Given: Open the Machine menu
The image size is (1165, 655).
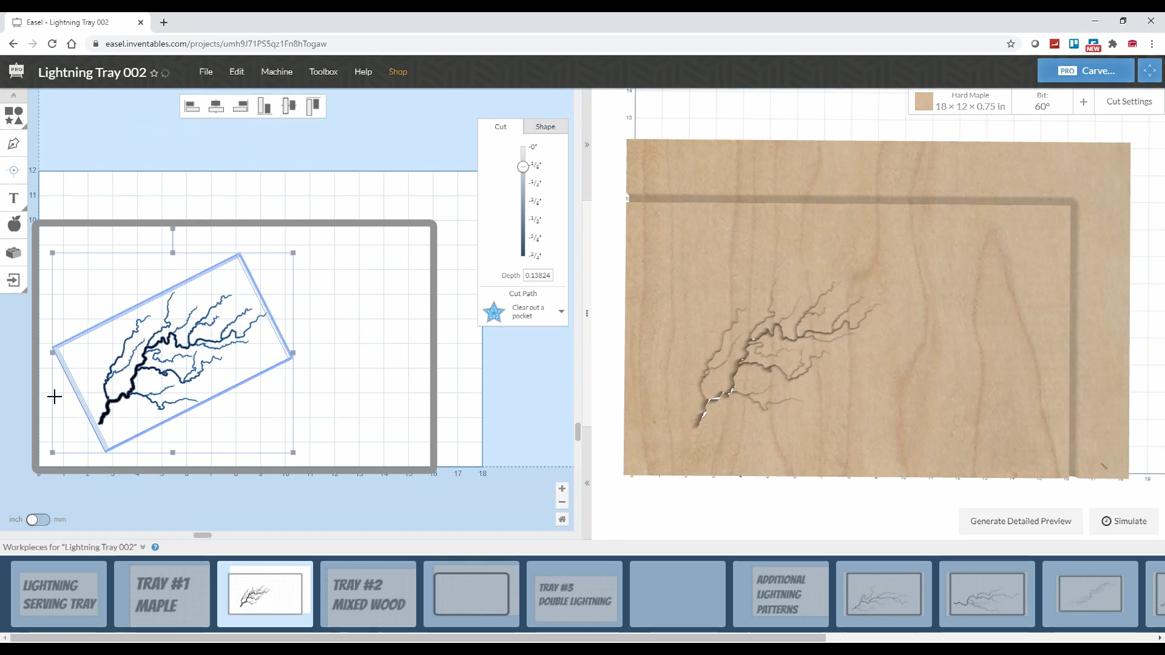Looking at the screenshot, I should 277,72.
